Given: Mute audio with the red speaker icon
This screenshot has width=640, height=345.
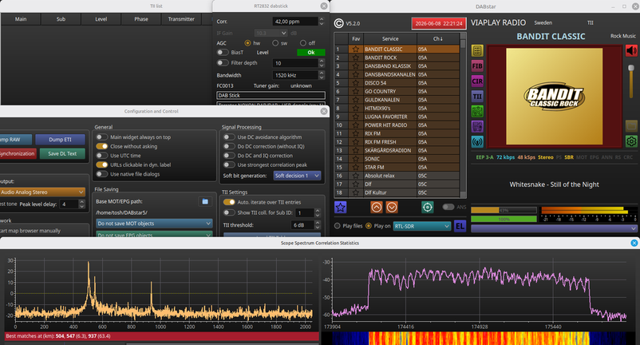Looking at the screenshot, I should (631, 50).
